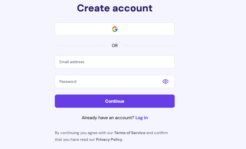246x149 pixels.
Task: Submit the form with Continue
Action: (x=115, y=101)
